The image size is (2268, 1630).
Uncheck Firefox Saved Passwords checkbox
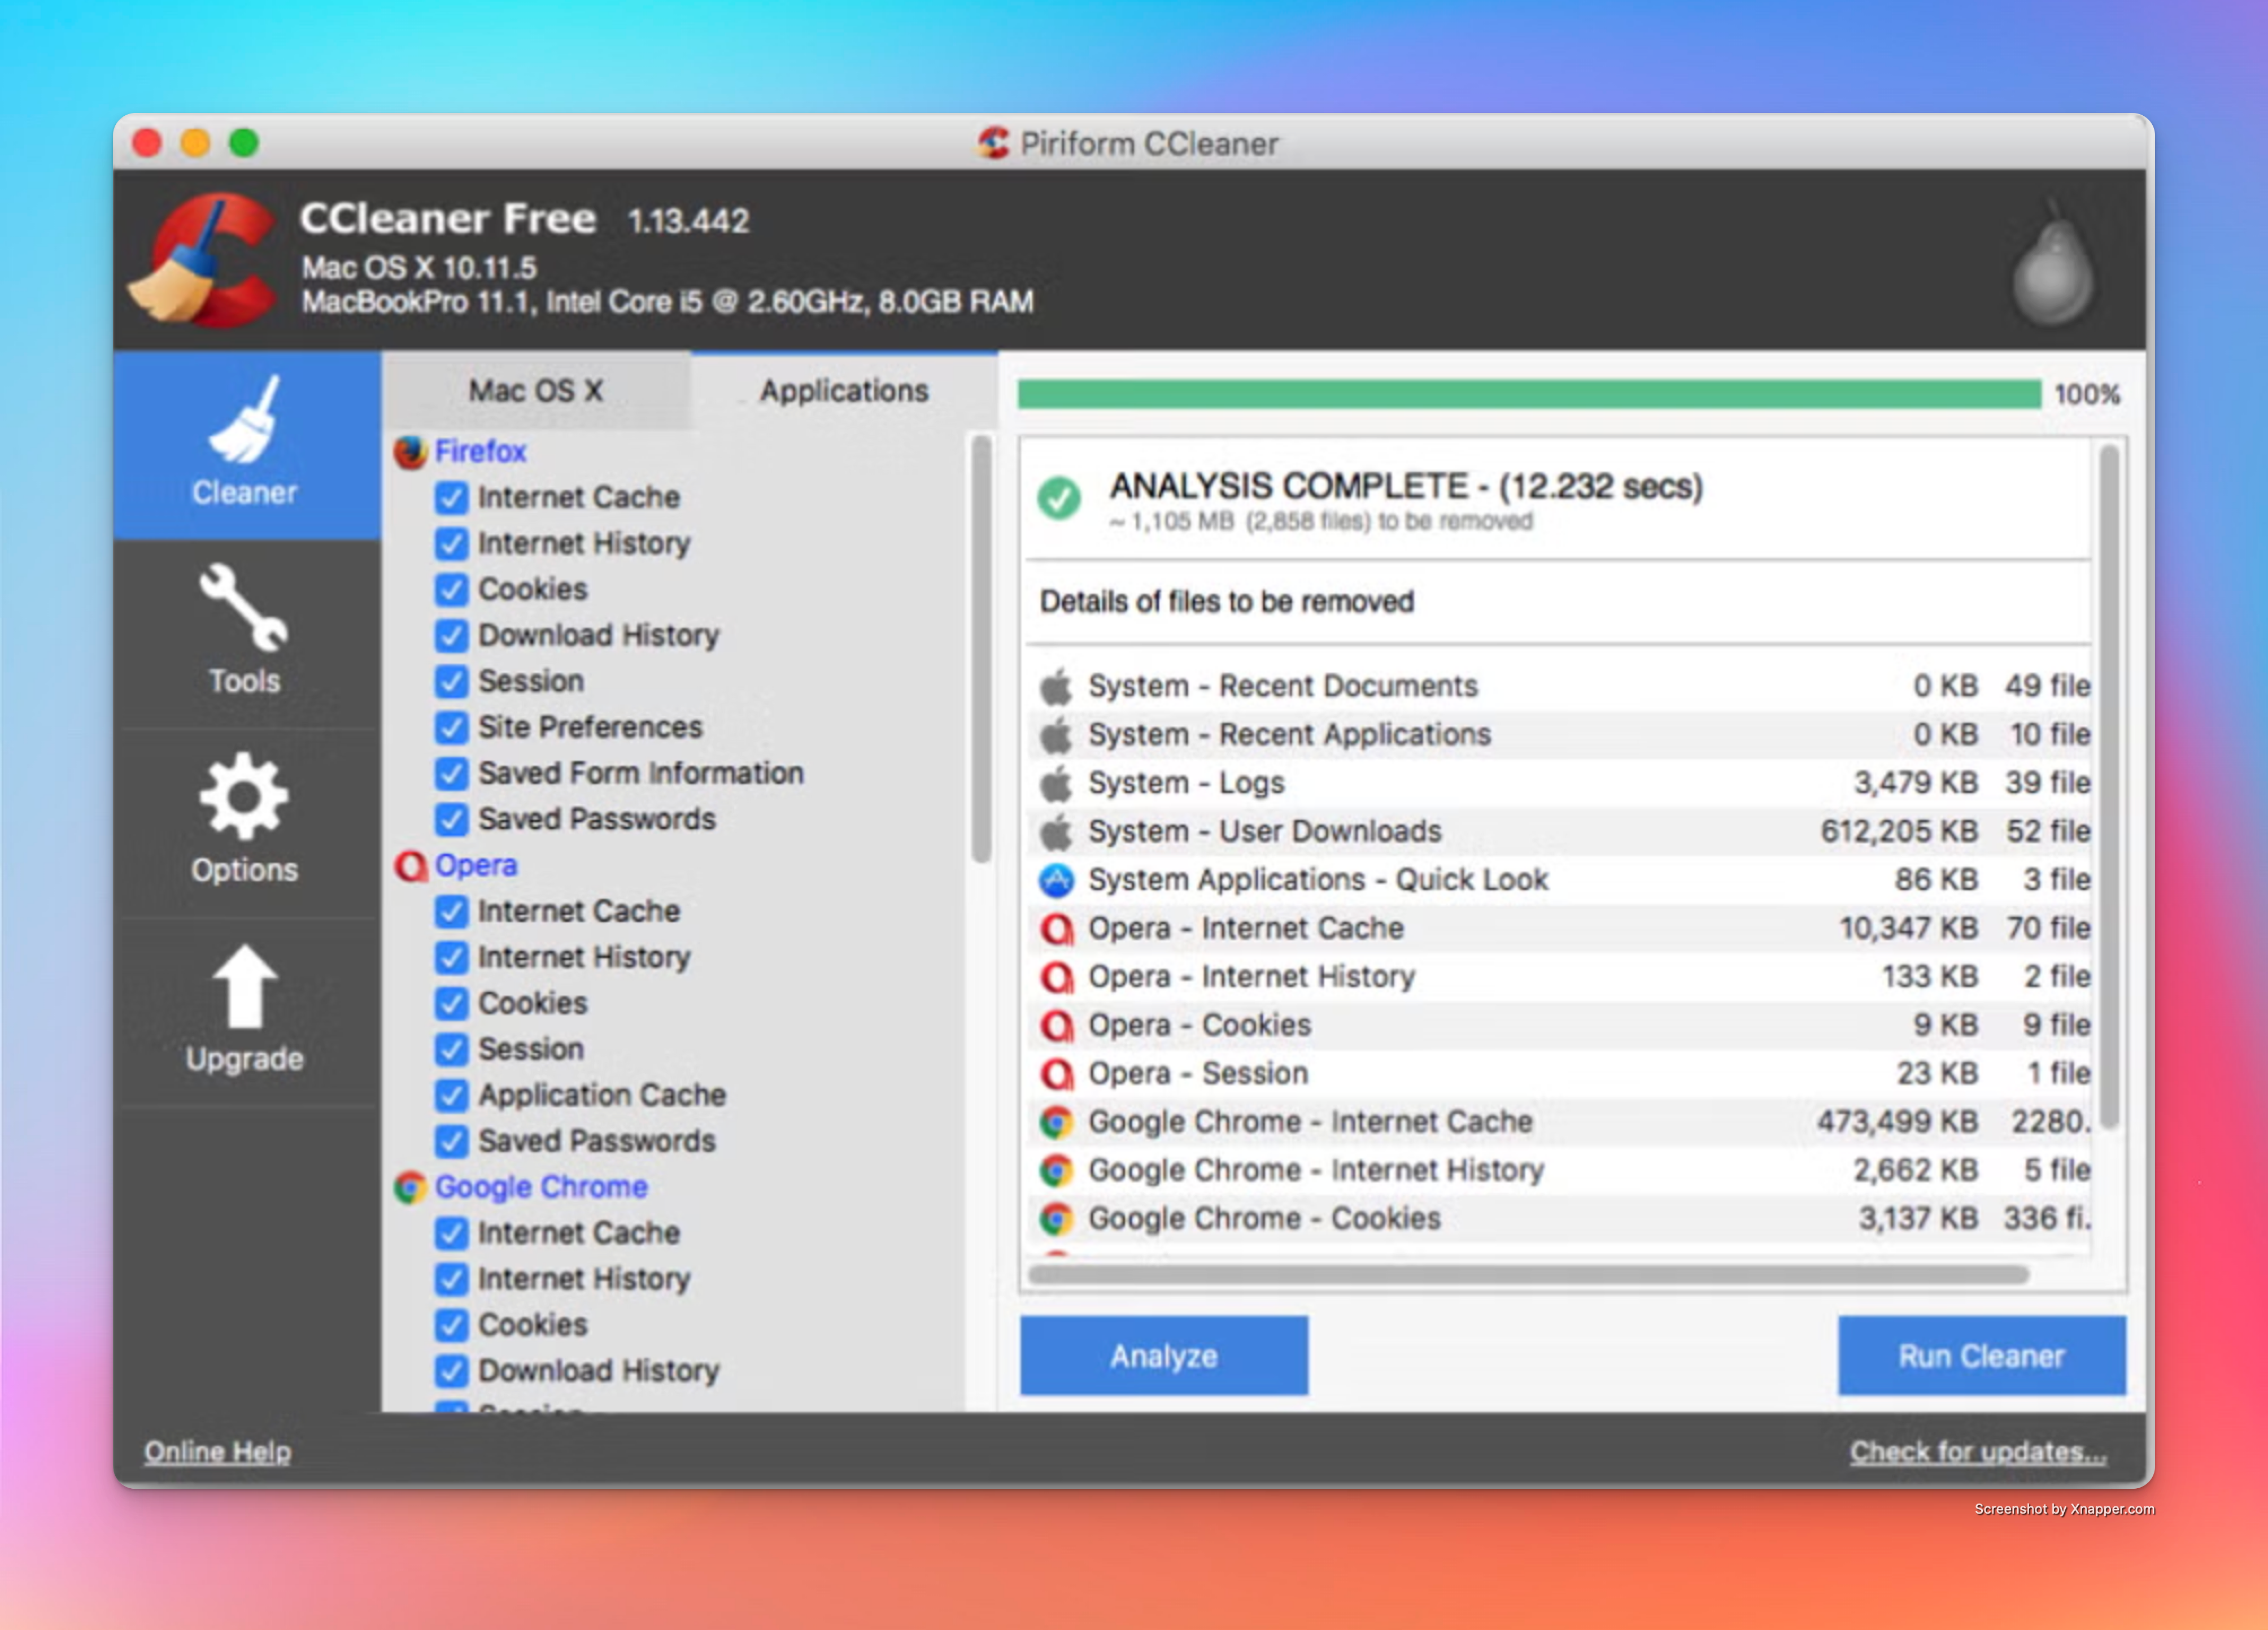[451, 820]
